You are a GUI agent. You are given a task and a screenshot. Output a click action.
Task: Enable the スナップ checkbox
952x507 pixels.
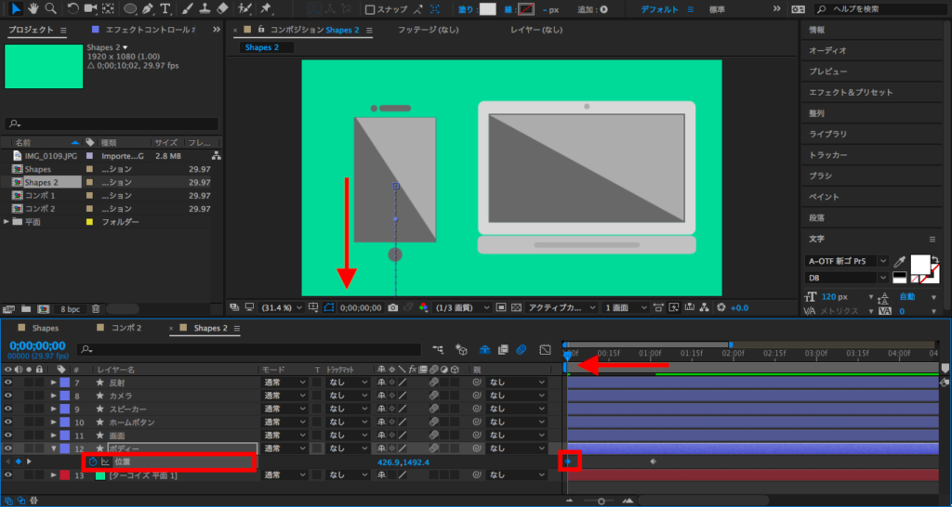pos(370,9)
